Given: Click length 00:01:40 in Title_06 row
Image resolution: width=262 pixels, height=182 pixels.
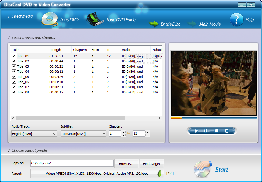Looking at the screenshot, I should point(56,82).
